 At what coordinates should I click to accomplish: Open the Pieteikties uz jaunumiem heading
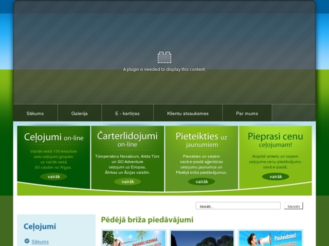[x=202, y=139]
